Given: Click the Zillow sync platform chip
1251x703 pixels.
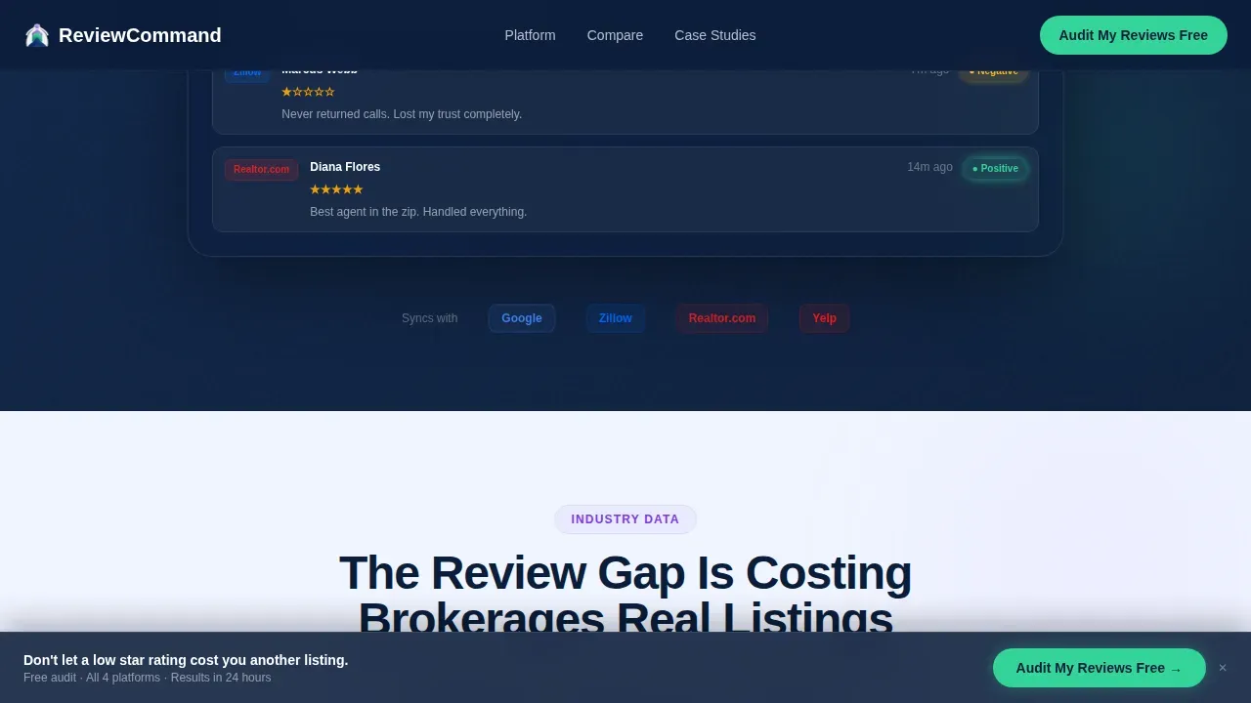Looking at the screenshot, I should pyautogui.click(x=616, y=318).
